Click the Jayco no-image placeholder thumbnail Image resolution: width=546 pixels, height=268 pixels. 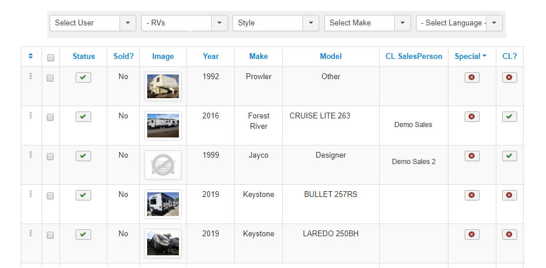tap(163, 165)
